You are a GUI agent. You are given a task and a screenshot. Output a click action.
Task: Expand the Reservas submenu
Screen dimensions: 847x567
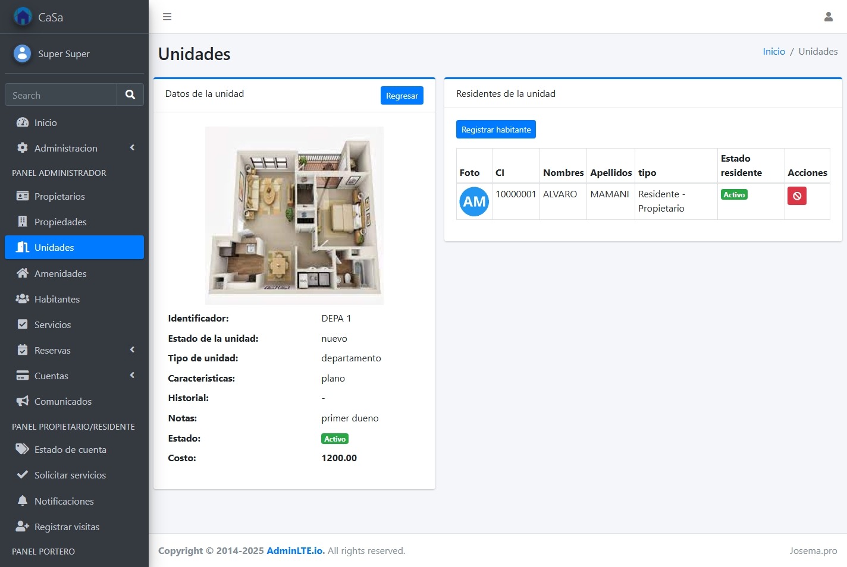pos(74,350)
